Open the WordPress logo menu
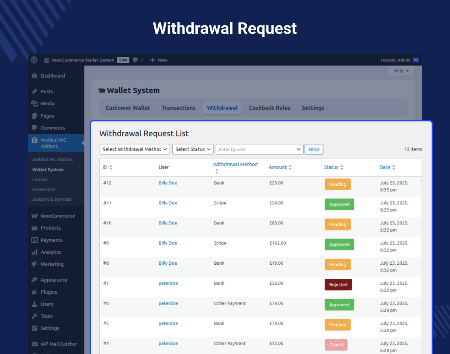The height and width of the screenshot is (354, 450). point(34,60)
